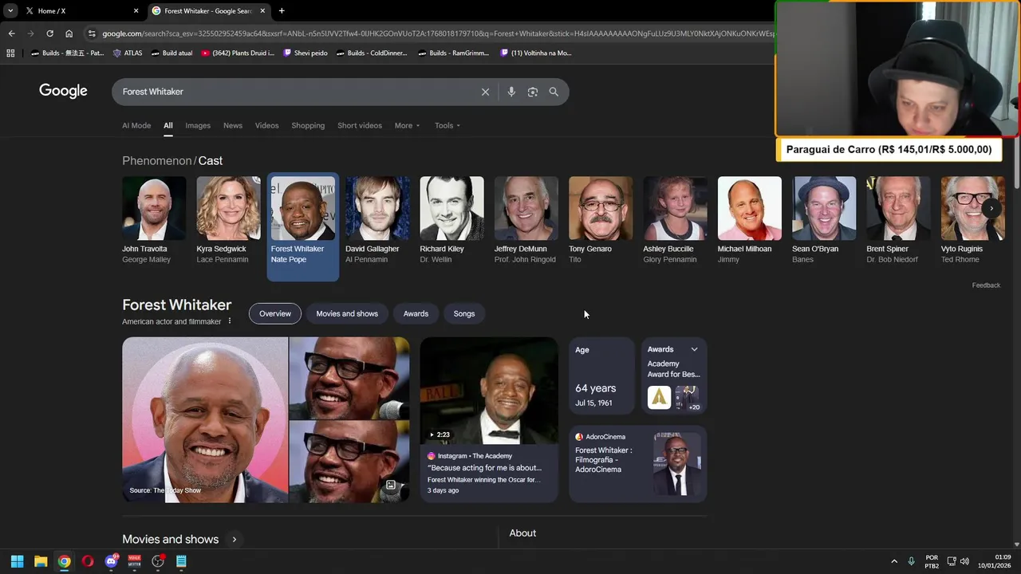
Task: Click the browser back arrow
Action: 11,33
